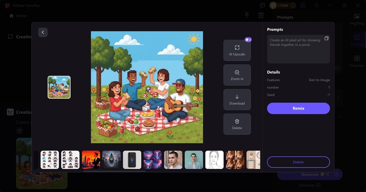Switch to the Txt2Img sidebar tab
Viewport: 366px width, 192px height.
coord(357,40)
